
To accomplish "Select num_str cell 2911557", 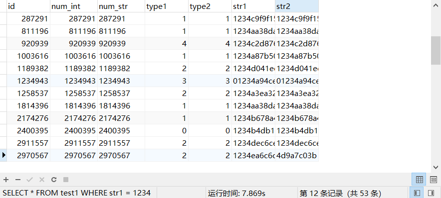I will [121, 143].
